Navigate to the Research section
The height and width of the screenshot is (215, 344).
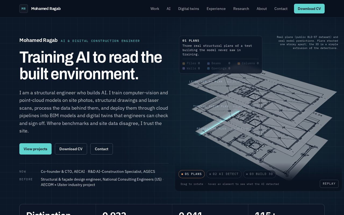click(241, 9)
